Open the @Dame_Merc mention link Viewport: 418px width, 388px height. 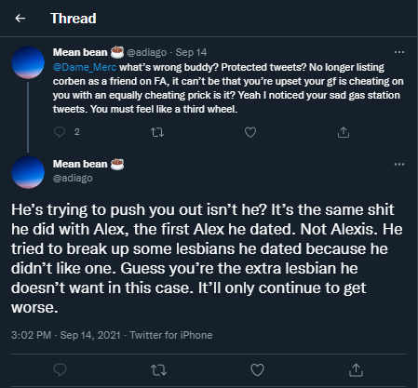pos(85,67)
